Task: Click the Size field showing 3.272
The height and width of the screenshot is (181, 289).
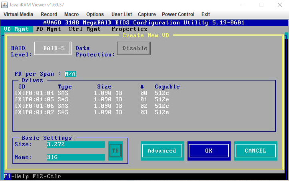Action: (x=76, y=145)
